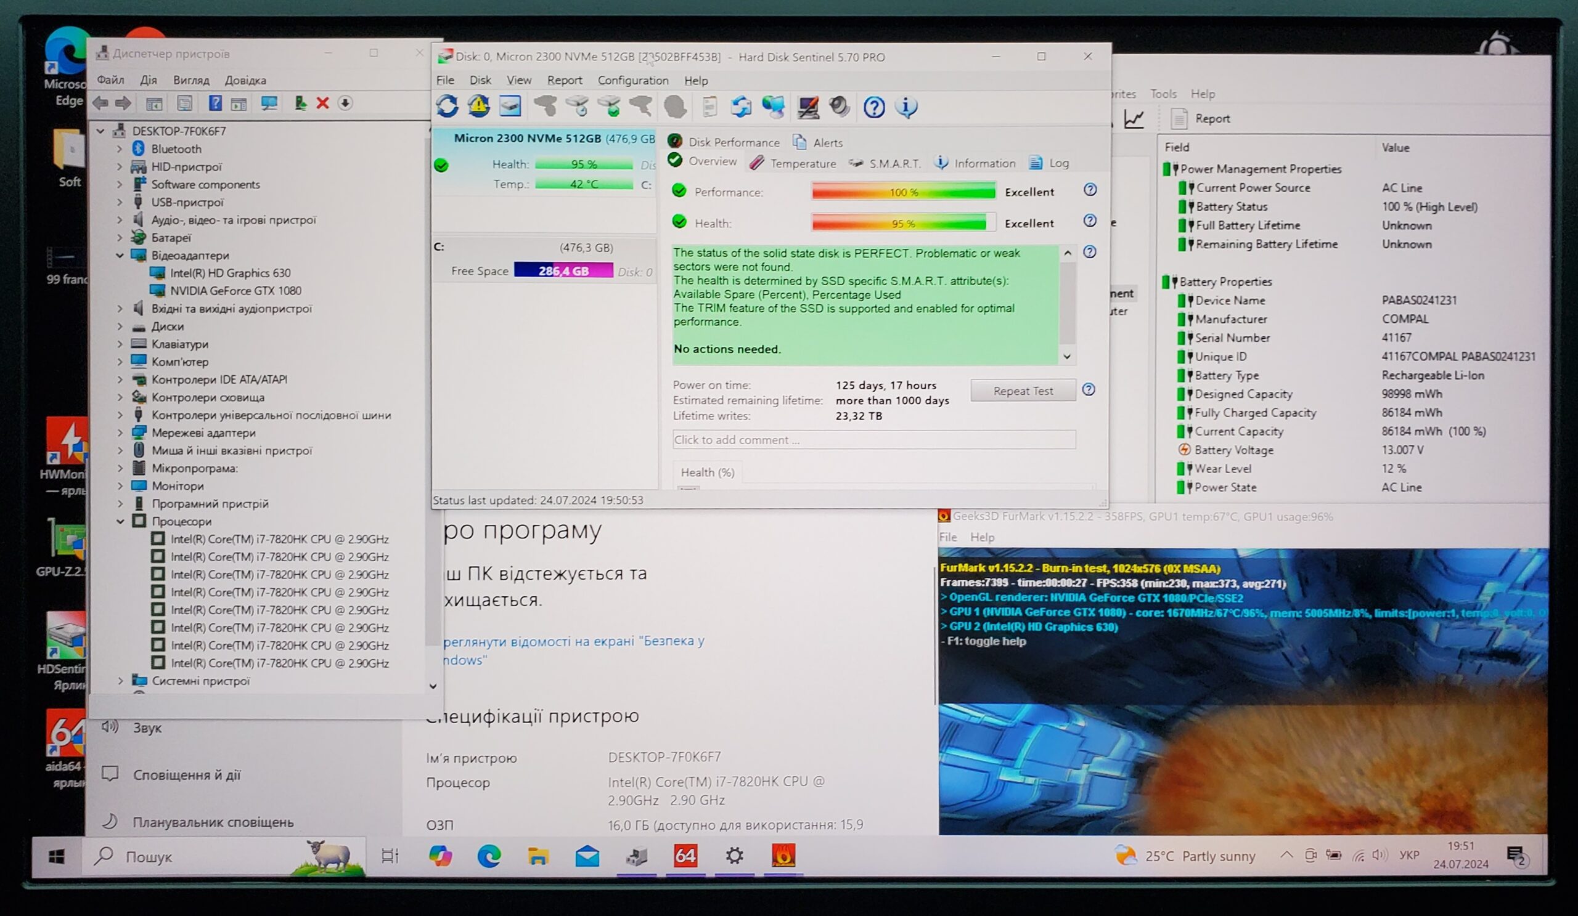The width and height of the screenshot is (1578, 916).
Task: Click the yellow warning refresh toolbar icon
Action: [x=479, y=107]
